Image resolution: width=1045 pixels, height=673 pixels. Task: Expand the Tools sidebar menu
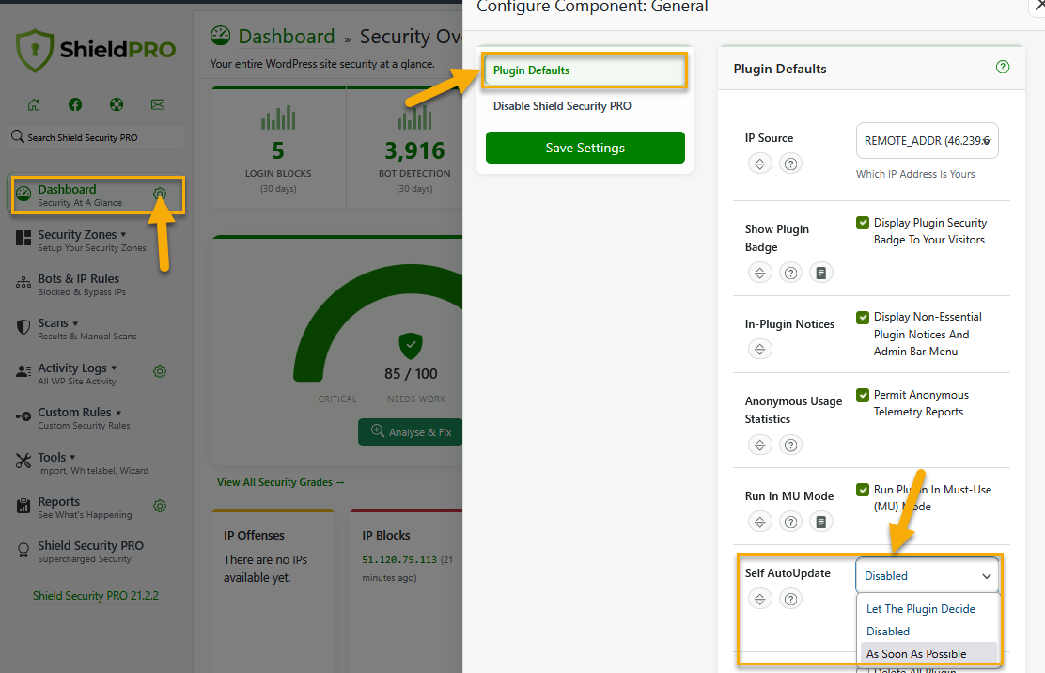82,463
